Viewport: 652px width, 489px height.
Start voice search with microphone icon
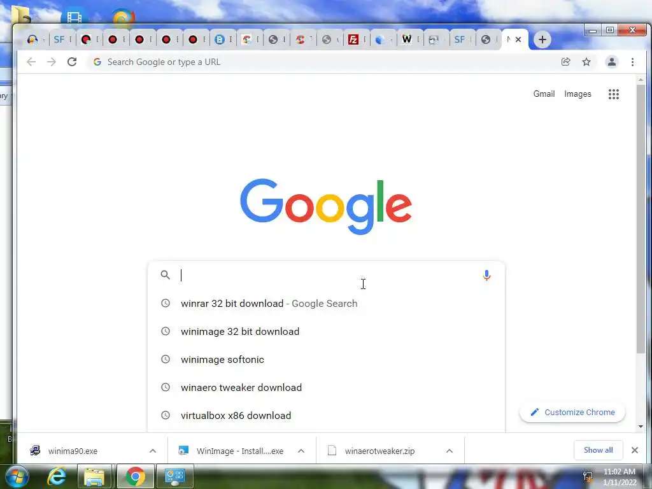(x=486, y=275)
